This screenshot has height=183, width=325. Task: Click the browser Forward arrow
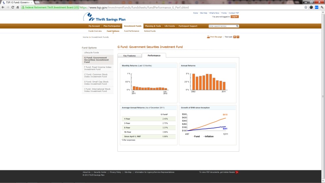click(x=8, y=7)
